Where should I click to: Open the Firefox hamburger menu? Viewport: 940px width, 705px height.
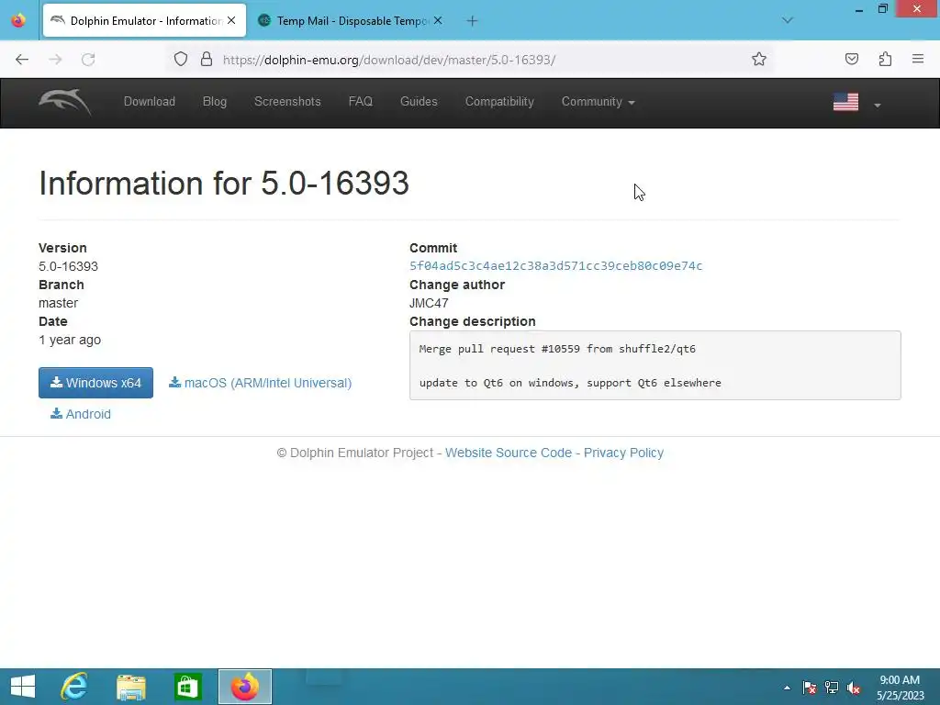point(918,59)
